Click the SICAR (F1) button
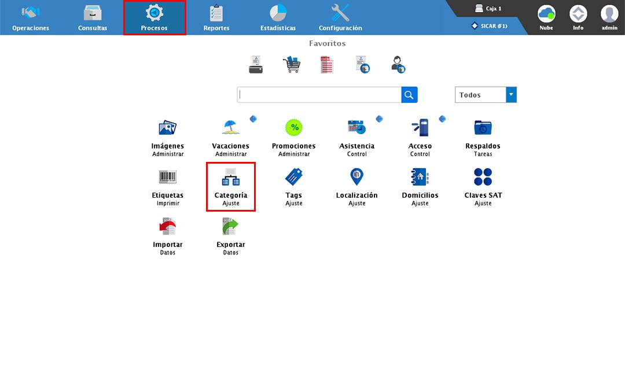The height and width of the screenshot is (392, 625). point(490,26)
